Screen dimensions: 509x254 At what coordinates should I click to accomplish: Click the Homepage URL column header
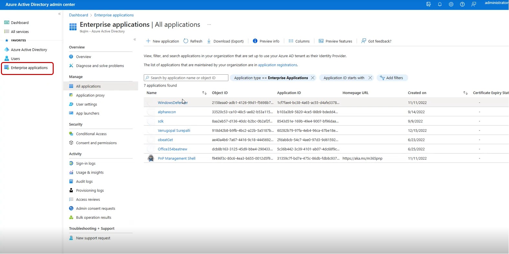355,93
